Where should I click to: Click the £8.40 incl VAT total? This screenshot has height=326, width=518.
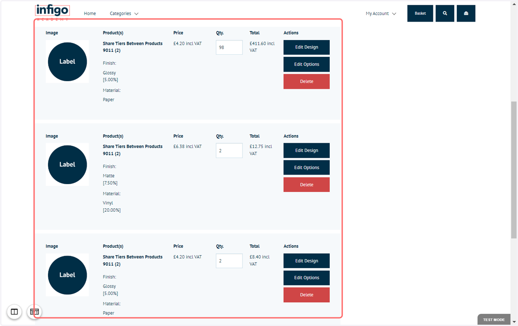(x=259, y=260)
